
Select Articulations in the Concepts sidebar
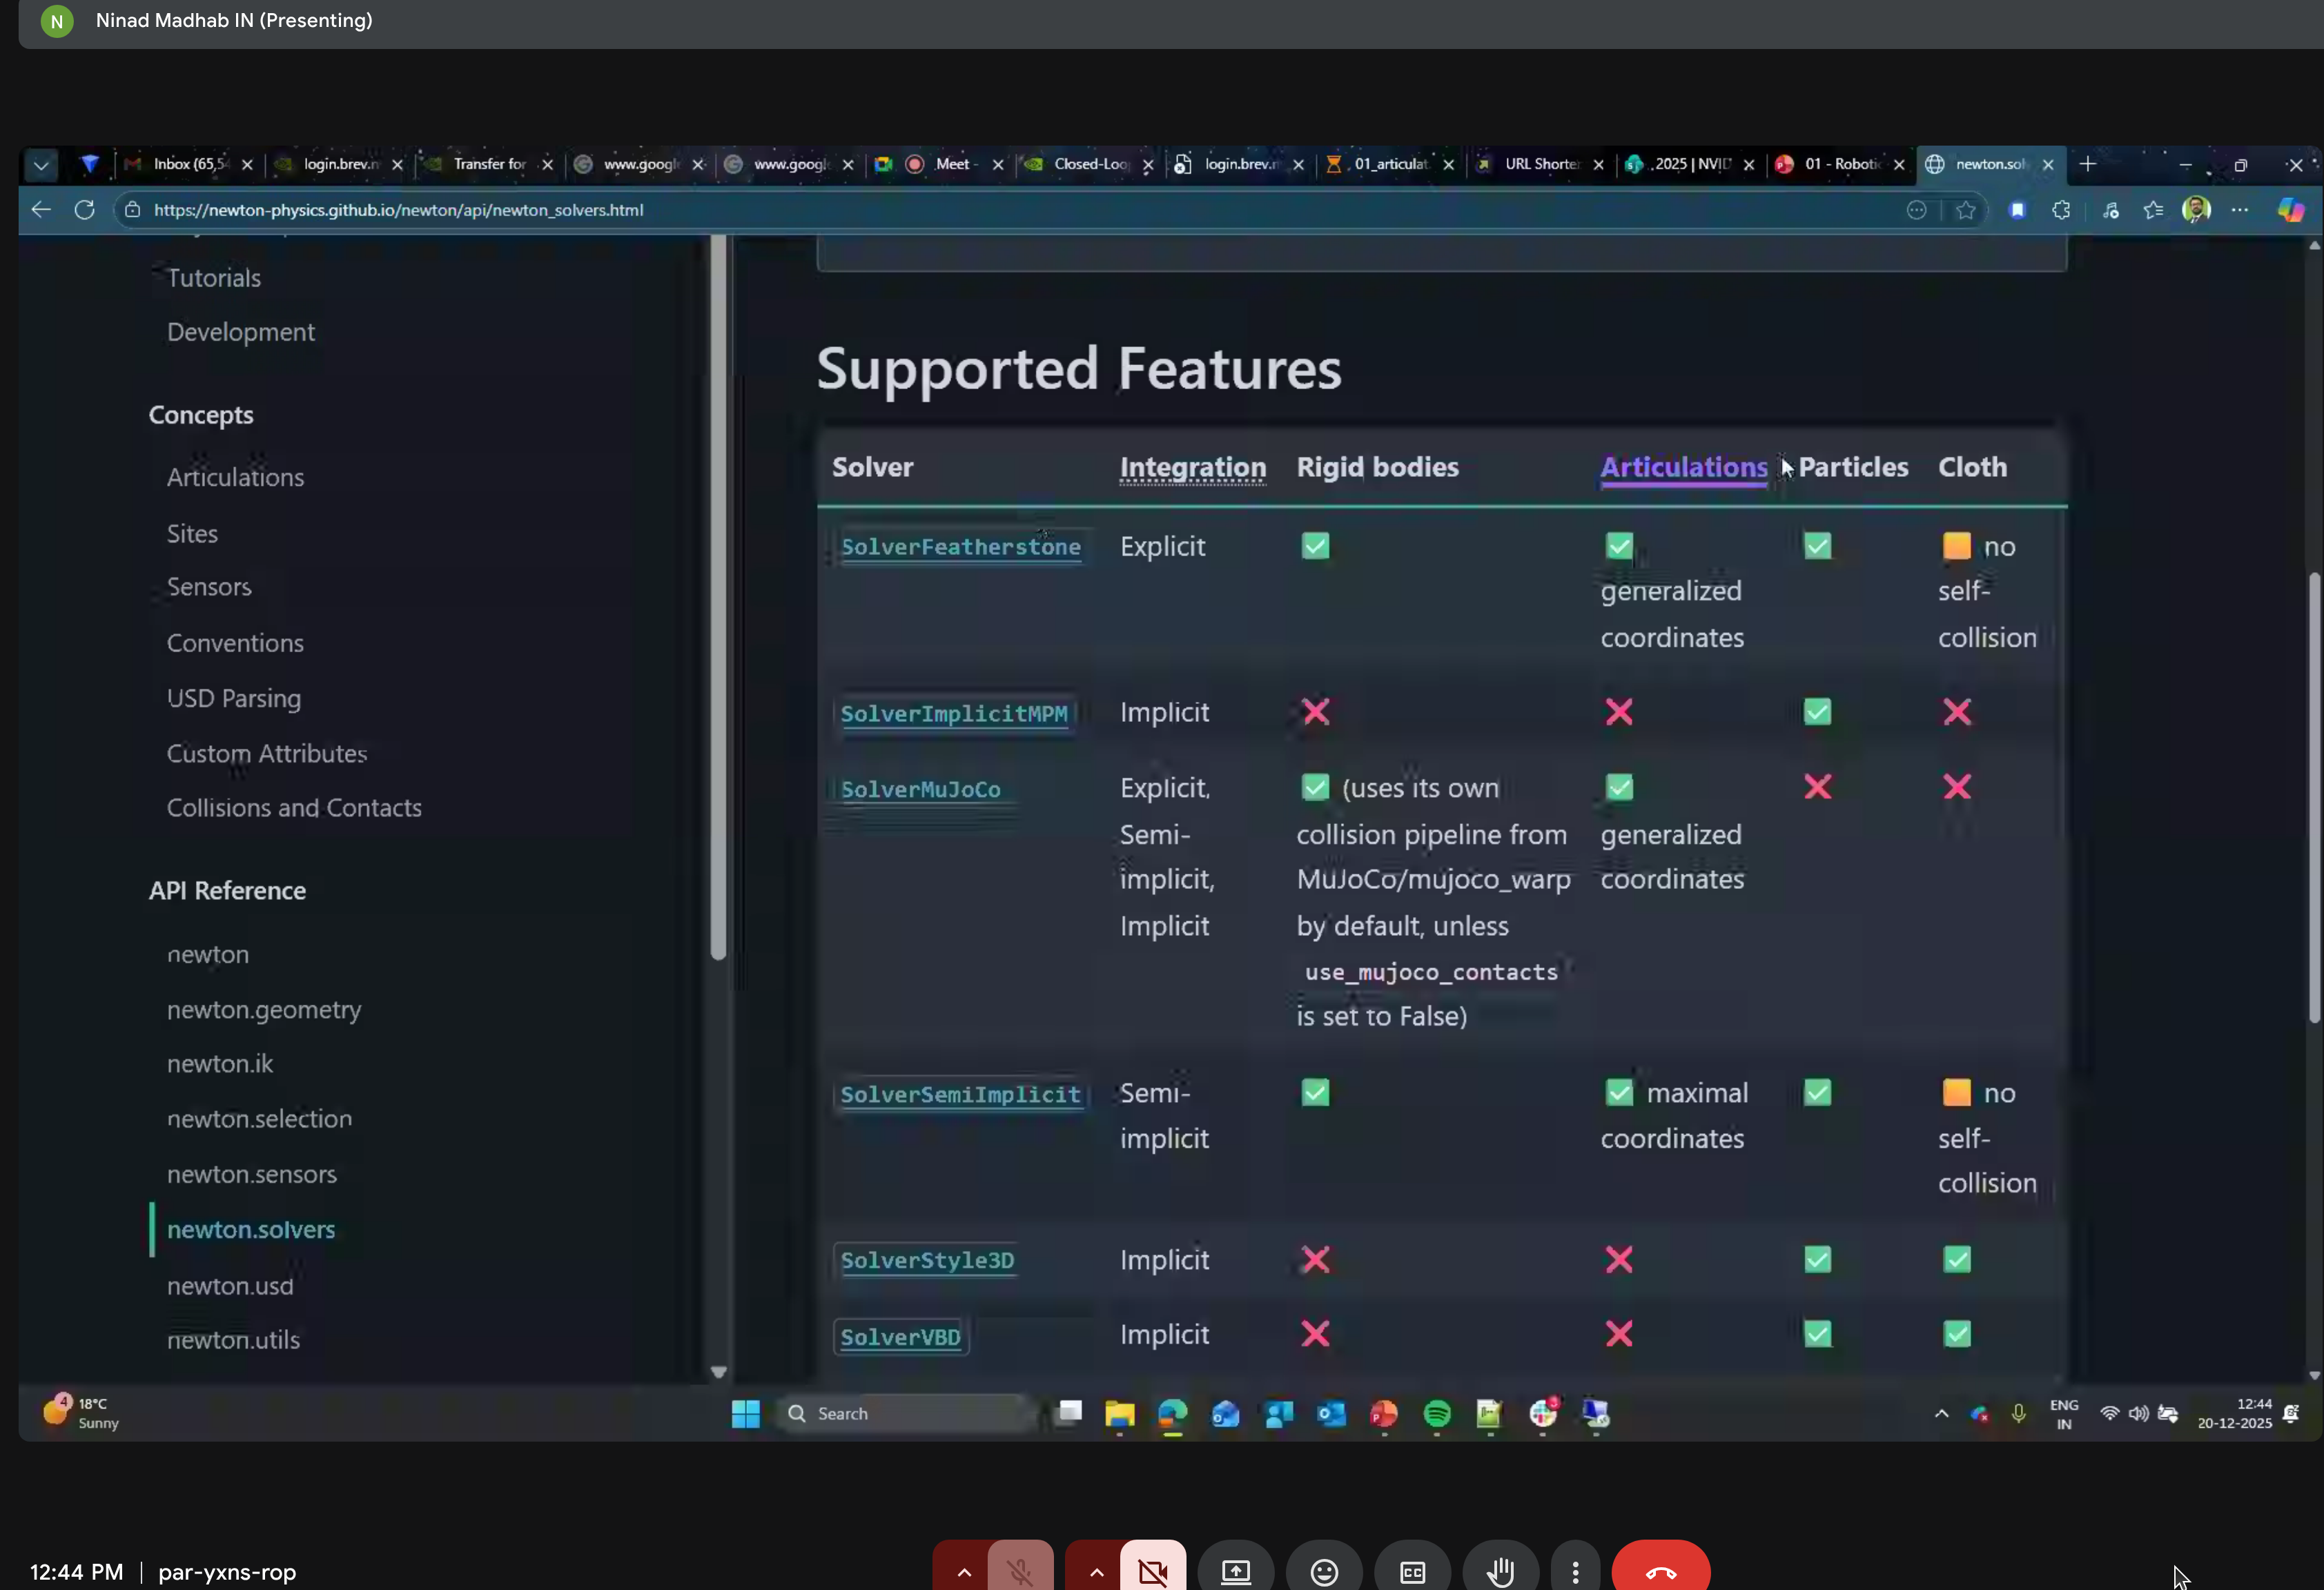pos(235,477)
